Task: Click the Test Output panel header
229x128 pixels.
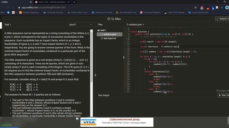Action: click(x=103, y=95)
